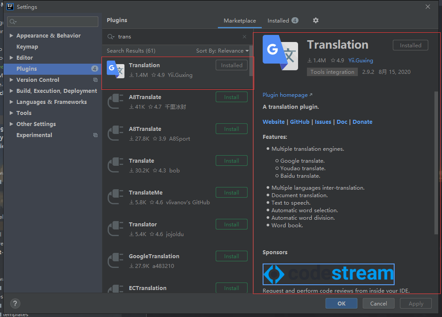Click the GoogleTranslation plugin icon
Screen dimensions: 442x317
[116, 260]
